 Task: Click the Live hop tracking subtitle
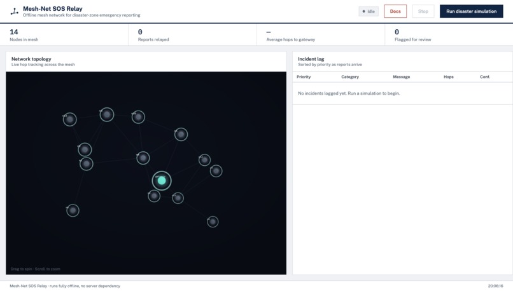tap(43, 65)
